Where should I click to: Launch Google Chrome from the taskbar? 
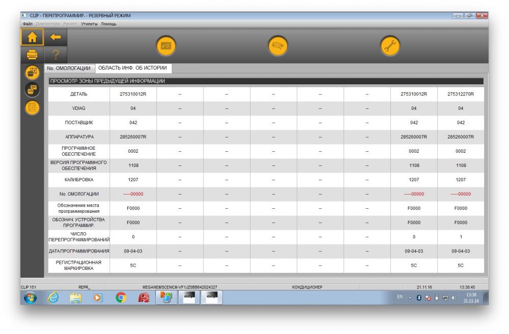pyautogui.click(x=121, y=297)
